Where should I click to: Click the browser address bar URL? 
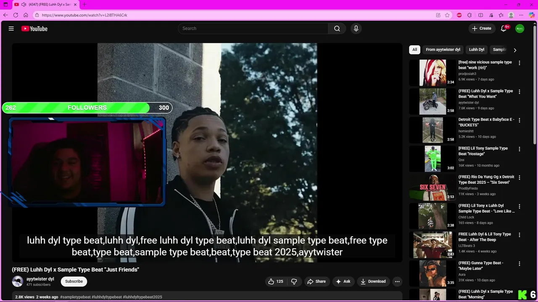[x=84, y=15]
